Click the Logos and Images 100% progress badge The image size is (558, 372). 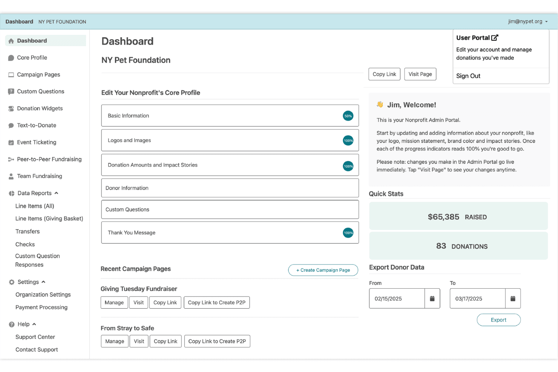tap(348, 141)
